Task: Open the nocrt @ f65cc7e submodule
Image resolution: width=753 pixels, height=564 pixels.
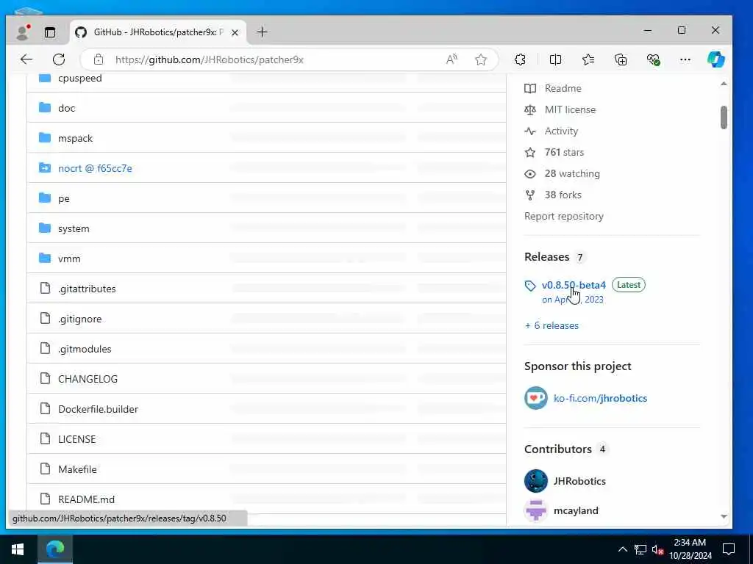Action: pos(95,168)
